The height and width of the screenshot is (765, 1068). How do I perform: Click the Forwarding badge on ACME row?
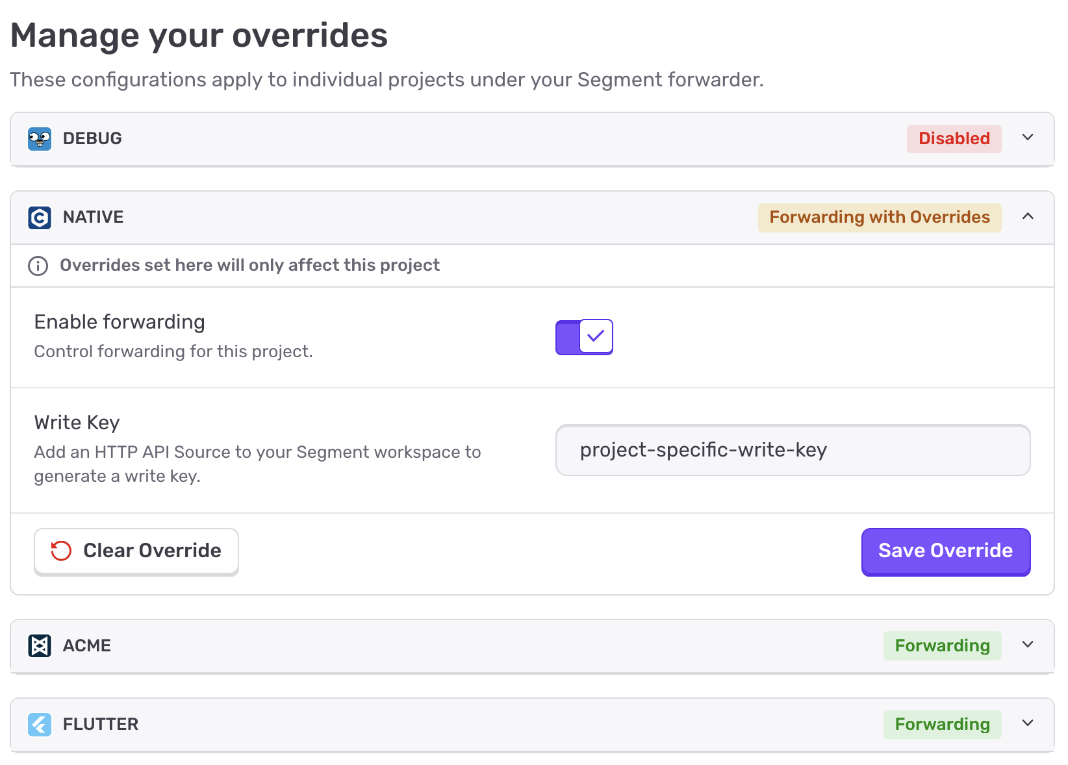coord(942,646)
